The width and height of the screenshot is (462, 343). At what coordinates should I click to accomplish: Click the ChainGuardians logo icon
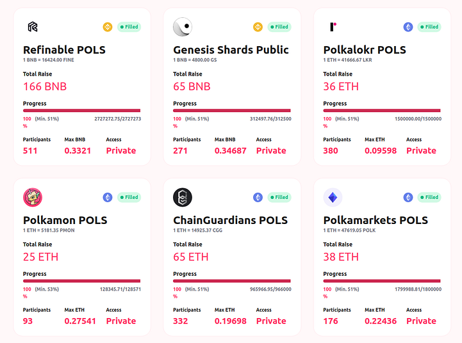point(183,197)
